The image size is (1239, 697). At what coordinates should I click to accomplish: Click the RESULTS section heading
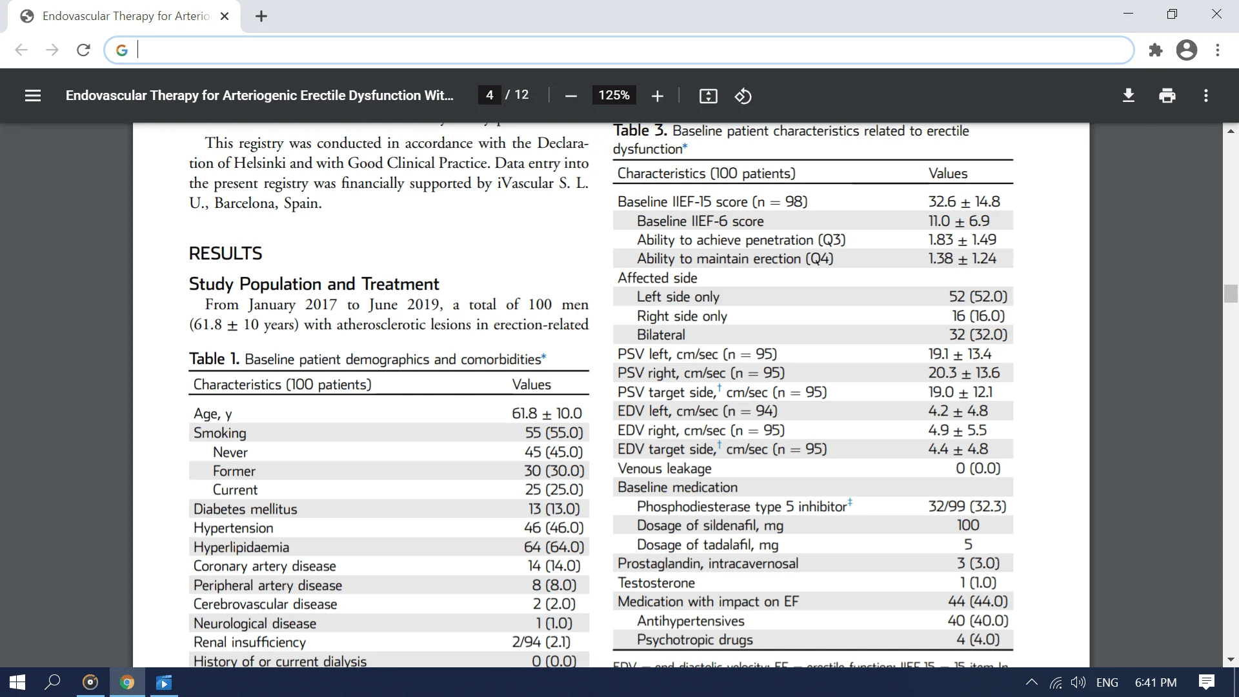(225, 253)
